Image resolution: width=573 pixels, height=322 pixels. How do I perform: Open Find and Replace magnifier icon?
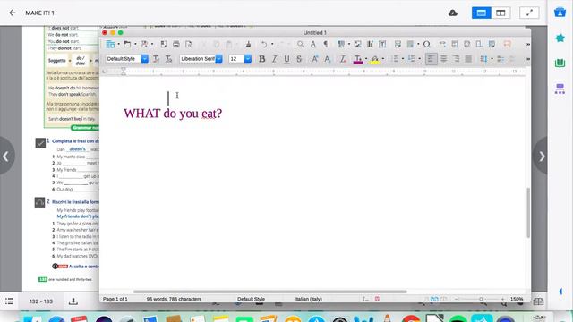tap(300, 44)
